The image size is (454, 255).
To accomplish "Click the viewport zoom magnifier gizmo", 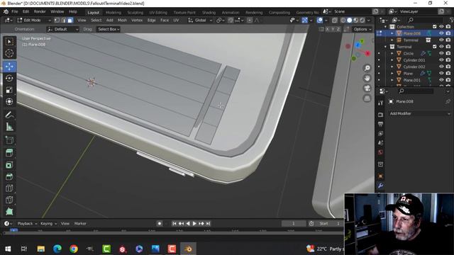I will pos(367,68).
